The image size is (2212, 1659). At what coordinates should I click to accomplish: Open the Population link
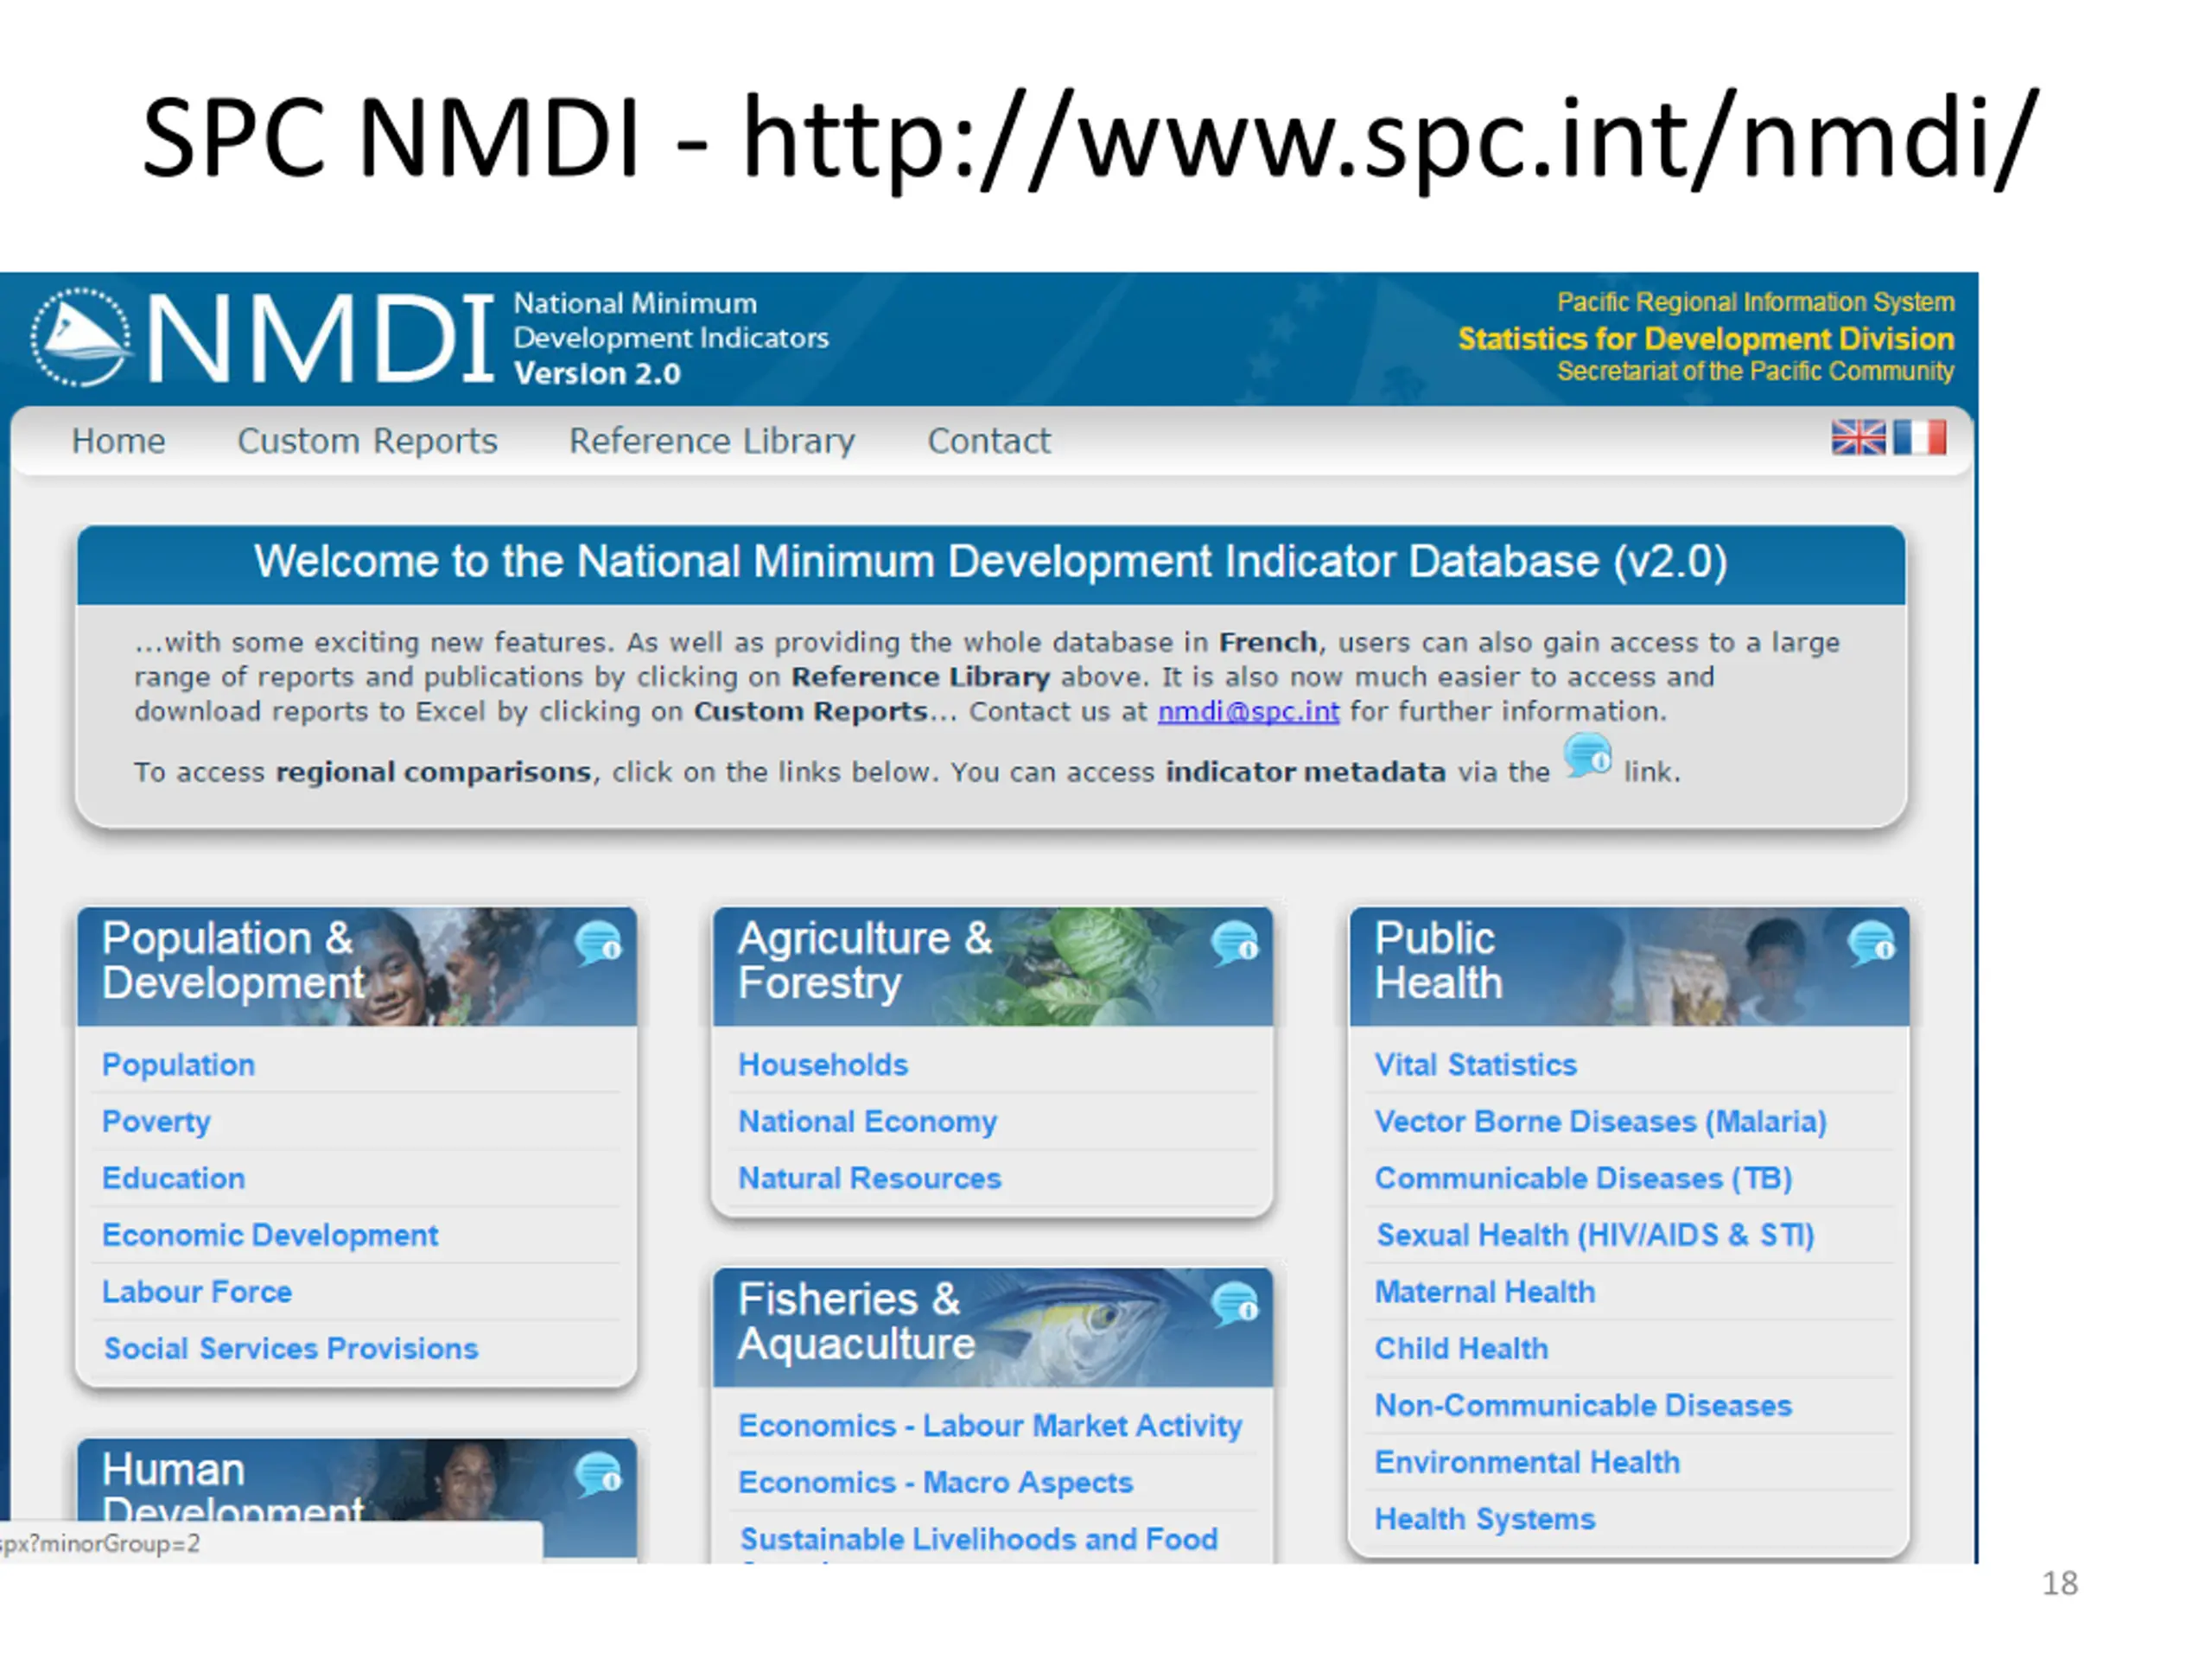click(178, 1065)
